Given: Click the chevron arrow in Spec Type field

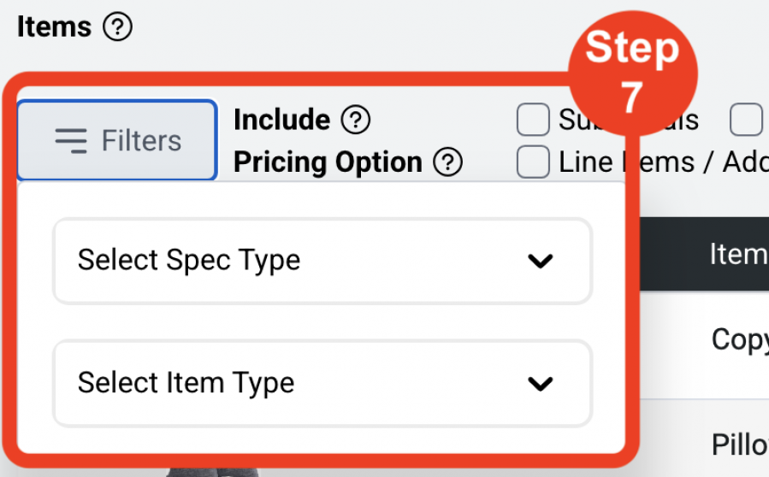Looking at the screenshot, I should point(541,261).
